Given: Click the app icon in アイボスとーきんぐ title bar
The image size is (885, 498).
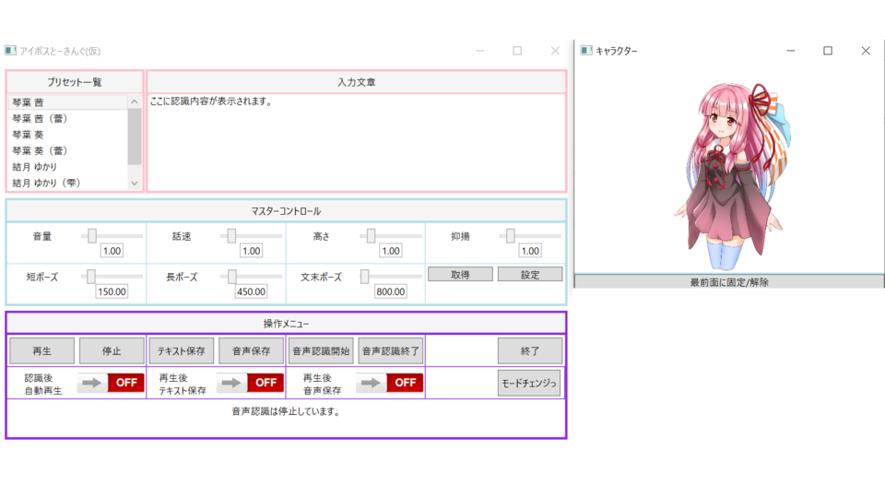Looking at the screenshot, I should click(x=10, y=50).
